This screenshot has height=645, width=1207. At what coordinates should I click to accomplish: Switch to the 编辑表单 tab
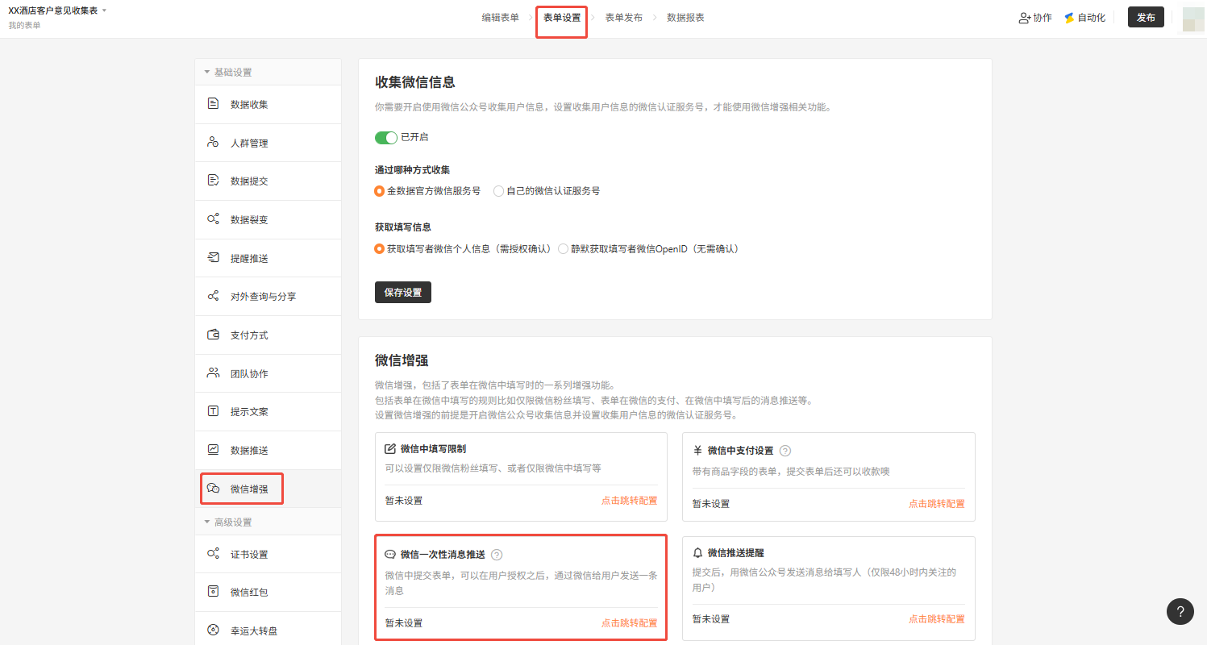[500, 18]
